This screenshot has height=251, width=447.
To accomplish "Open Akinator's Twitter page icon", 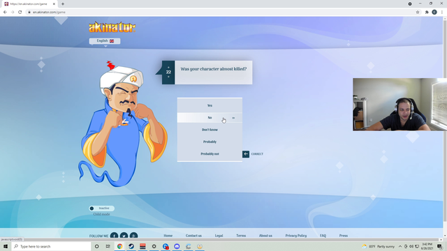I will 124,236.
